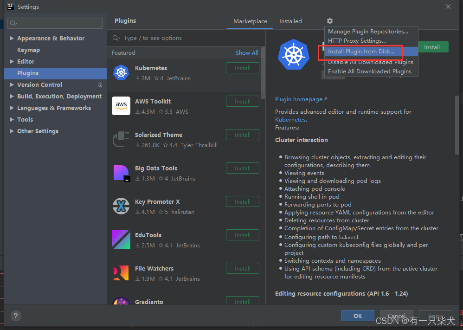The width and height of the screenshot is (463, 330).
Task: Switch to the Installed tab
Action: (290, 21)
